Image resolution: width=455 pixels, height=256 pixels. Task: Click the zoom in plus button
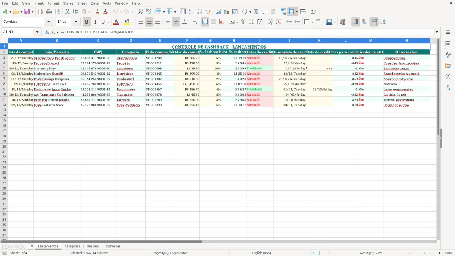(440, 253)
